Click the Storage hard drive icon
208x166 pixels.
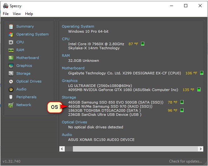11,73
